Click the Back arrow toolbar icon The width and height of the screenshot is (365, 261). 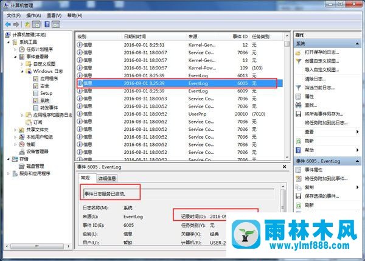(x=8, y=24)
